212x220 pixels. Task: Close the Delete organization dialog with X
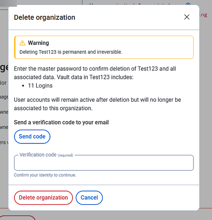187,17
